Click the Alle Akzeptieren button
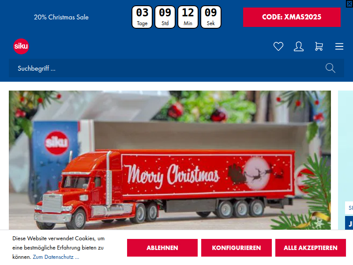The image size is (353, 265). click(311, 248)
